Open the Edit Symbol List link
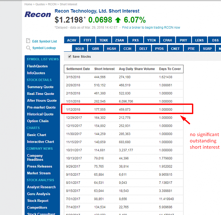The width and height of the screenshot is (221, 215). tap(45, 41)
